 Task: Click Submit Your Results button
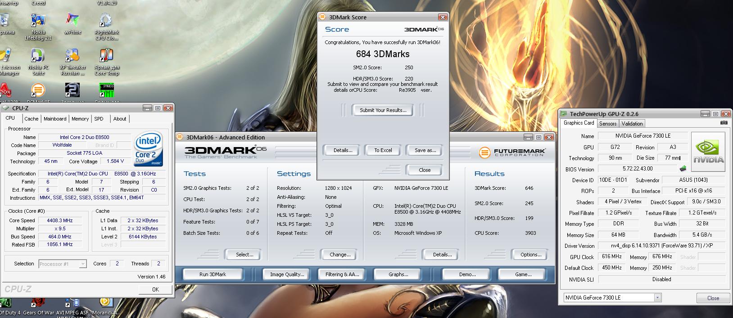pos(383,110)
